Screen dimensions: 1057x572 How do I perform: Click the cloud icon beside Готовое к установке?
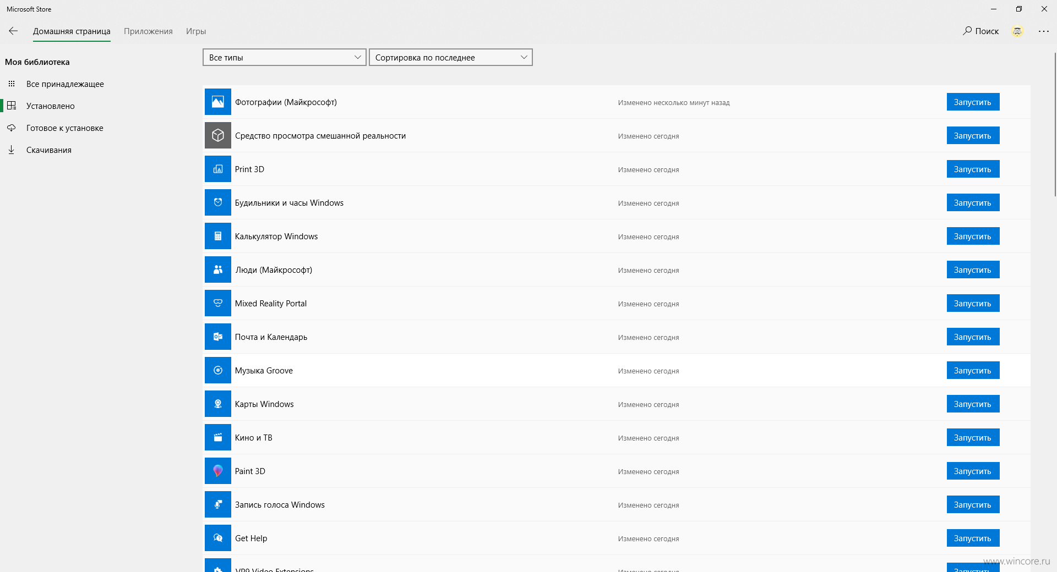tap(12, 128)
